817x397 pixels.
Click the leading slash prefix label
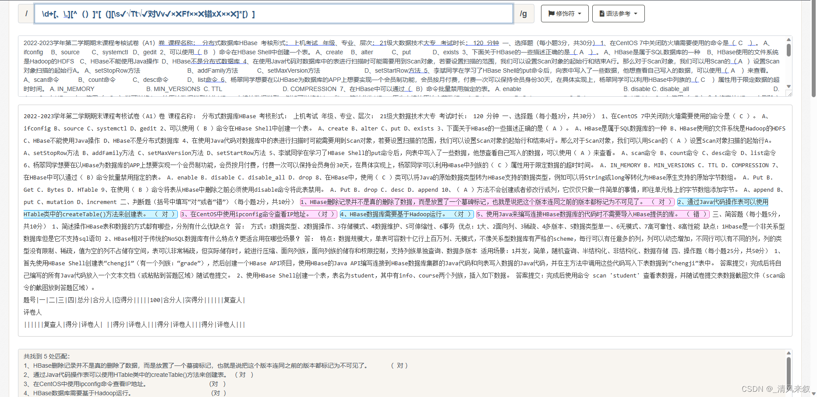pos(26,14)
